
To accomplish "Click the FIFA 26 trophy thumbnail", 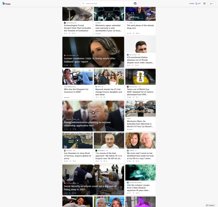I will pyautogui.click(x=140, y=77).
